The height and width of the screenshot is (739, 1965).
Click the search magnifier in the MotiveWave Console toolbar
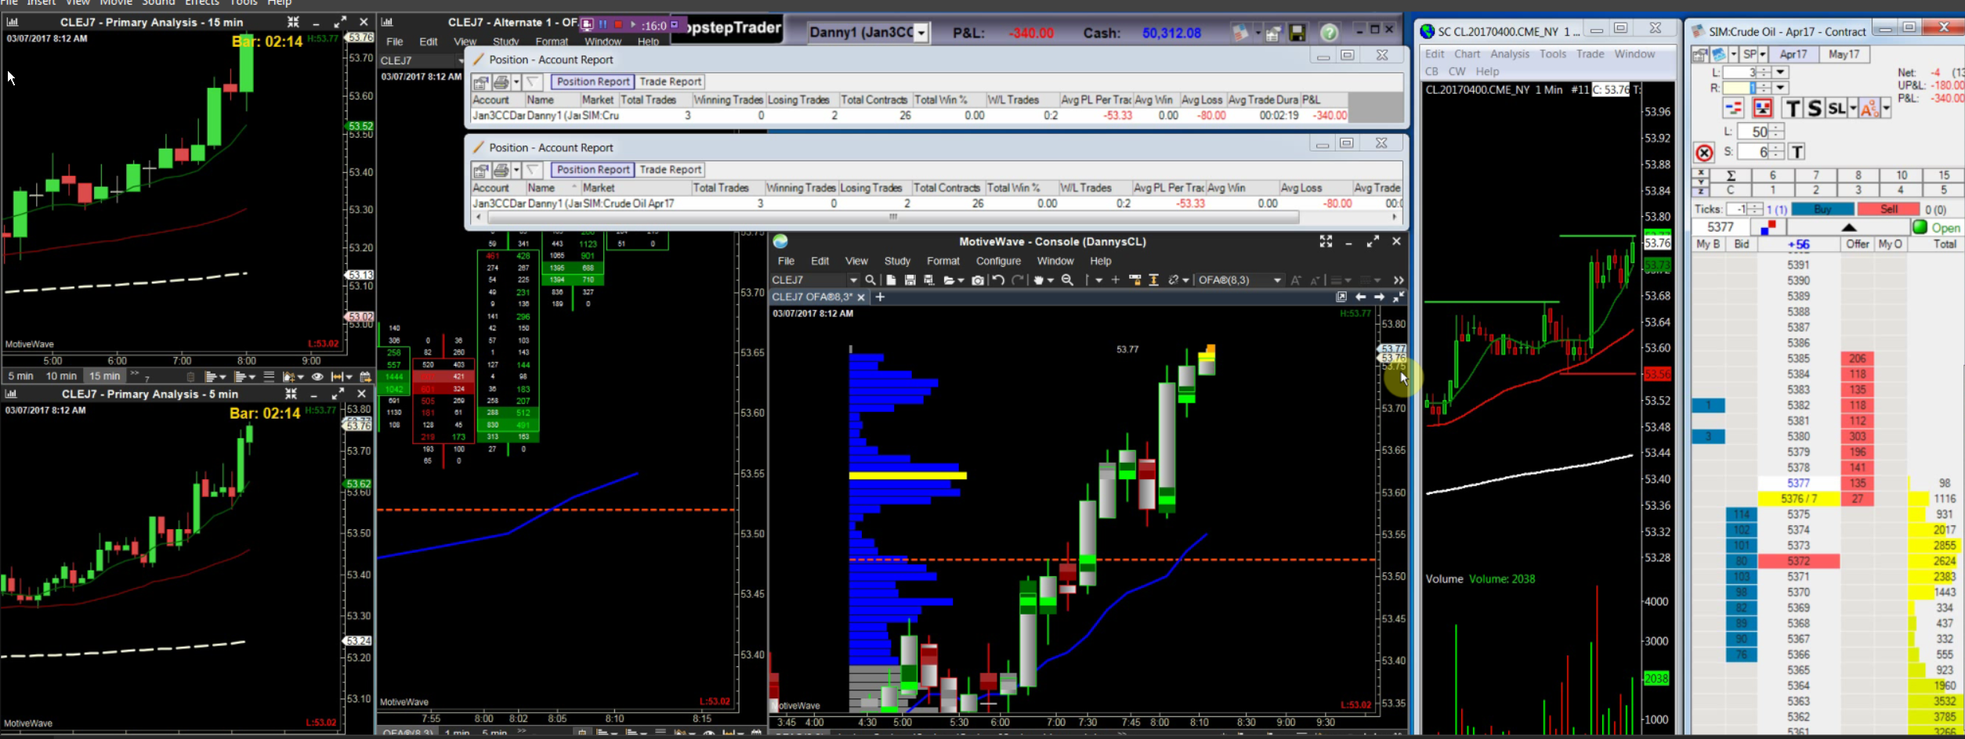(x=870, y=280)
